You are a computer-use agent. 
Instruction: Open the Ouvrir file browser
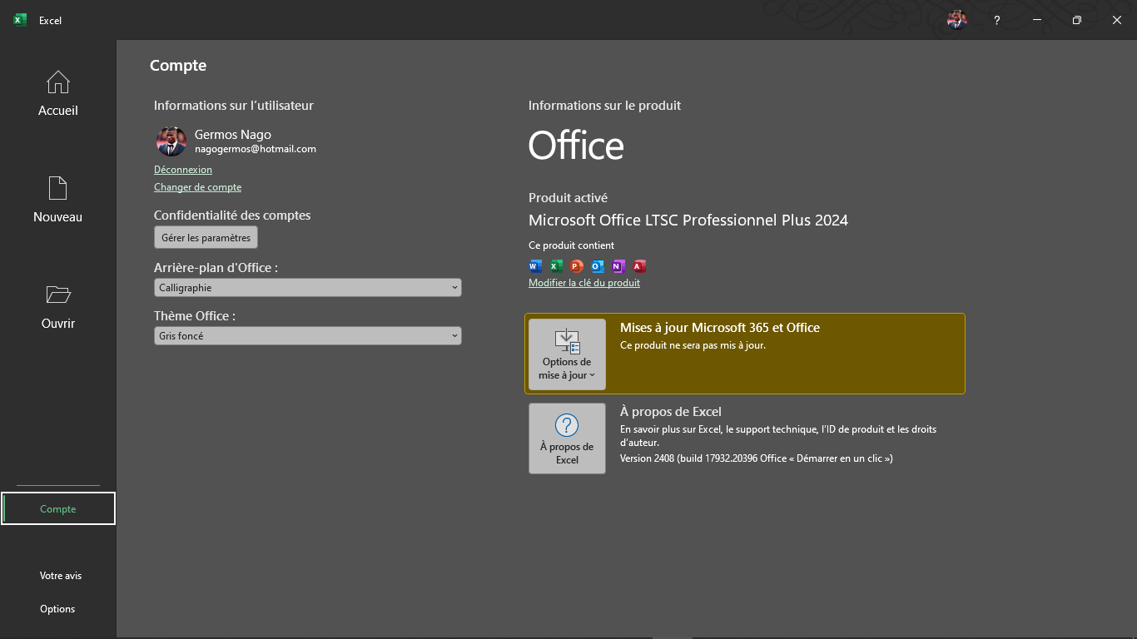58,306
